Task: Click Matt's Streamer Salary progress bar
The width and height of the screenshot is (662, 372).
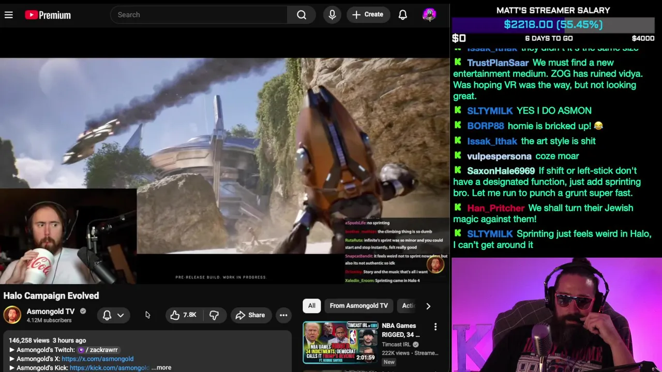Action: pos(553,24)
